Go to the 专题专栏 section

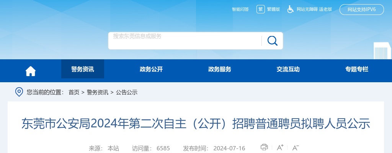coord(357,69)
